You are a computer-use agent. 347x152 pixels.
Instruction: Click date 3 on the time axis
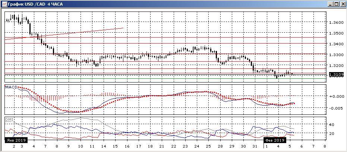tap(22, 146)
